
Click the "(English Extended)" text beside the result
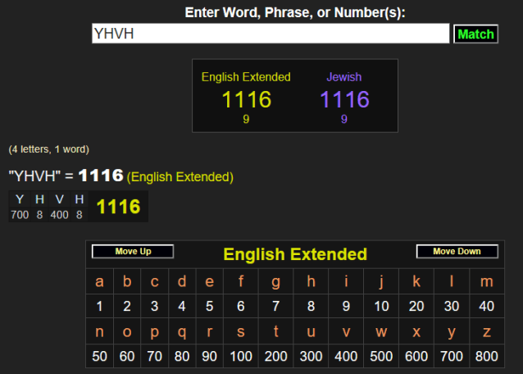180,177
